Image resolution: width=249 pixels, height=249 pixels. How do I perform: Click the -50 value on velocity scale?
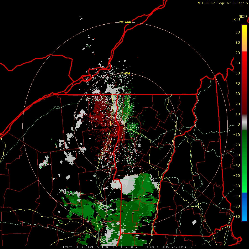(x=237, y=176)
